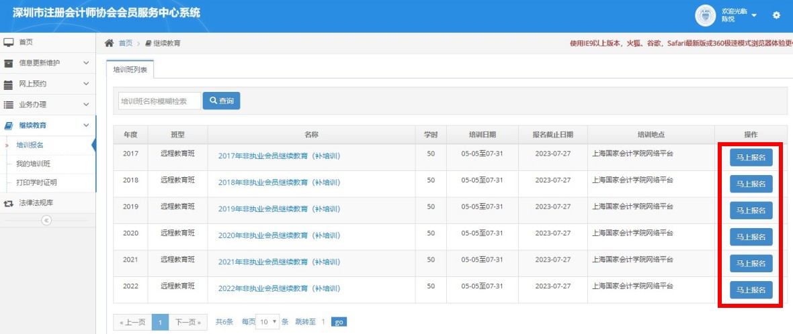Click the 培训地点 column header
Image resolution: width=793 pixels, height=334 pixels.
click(651, 135)
